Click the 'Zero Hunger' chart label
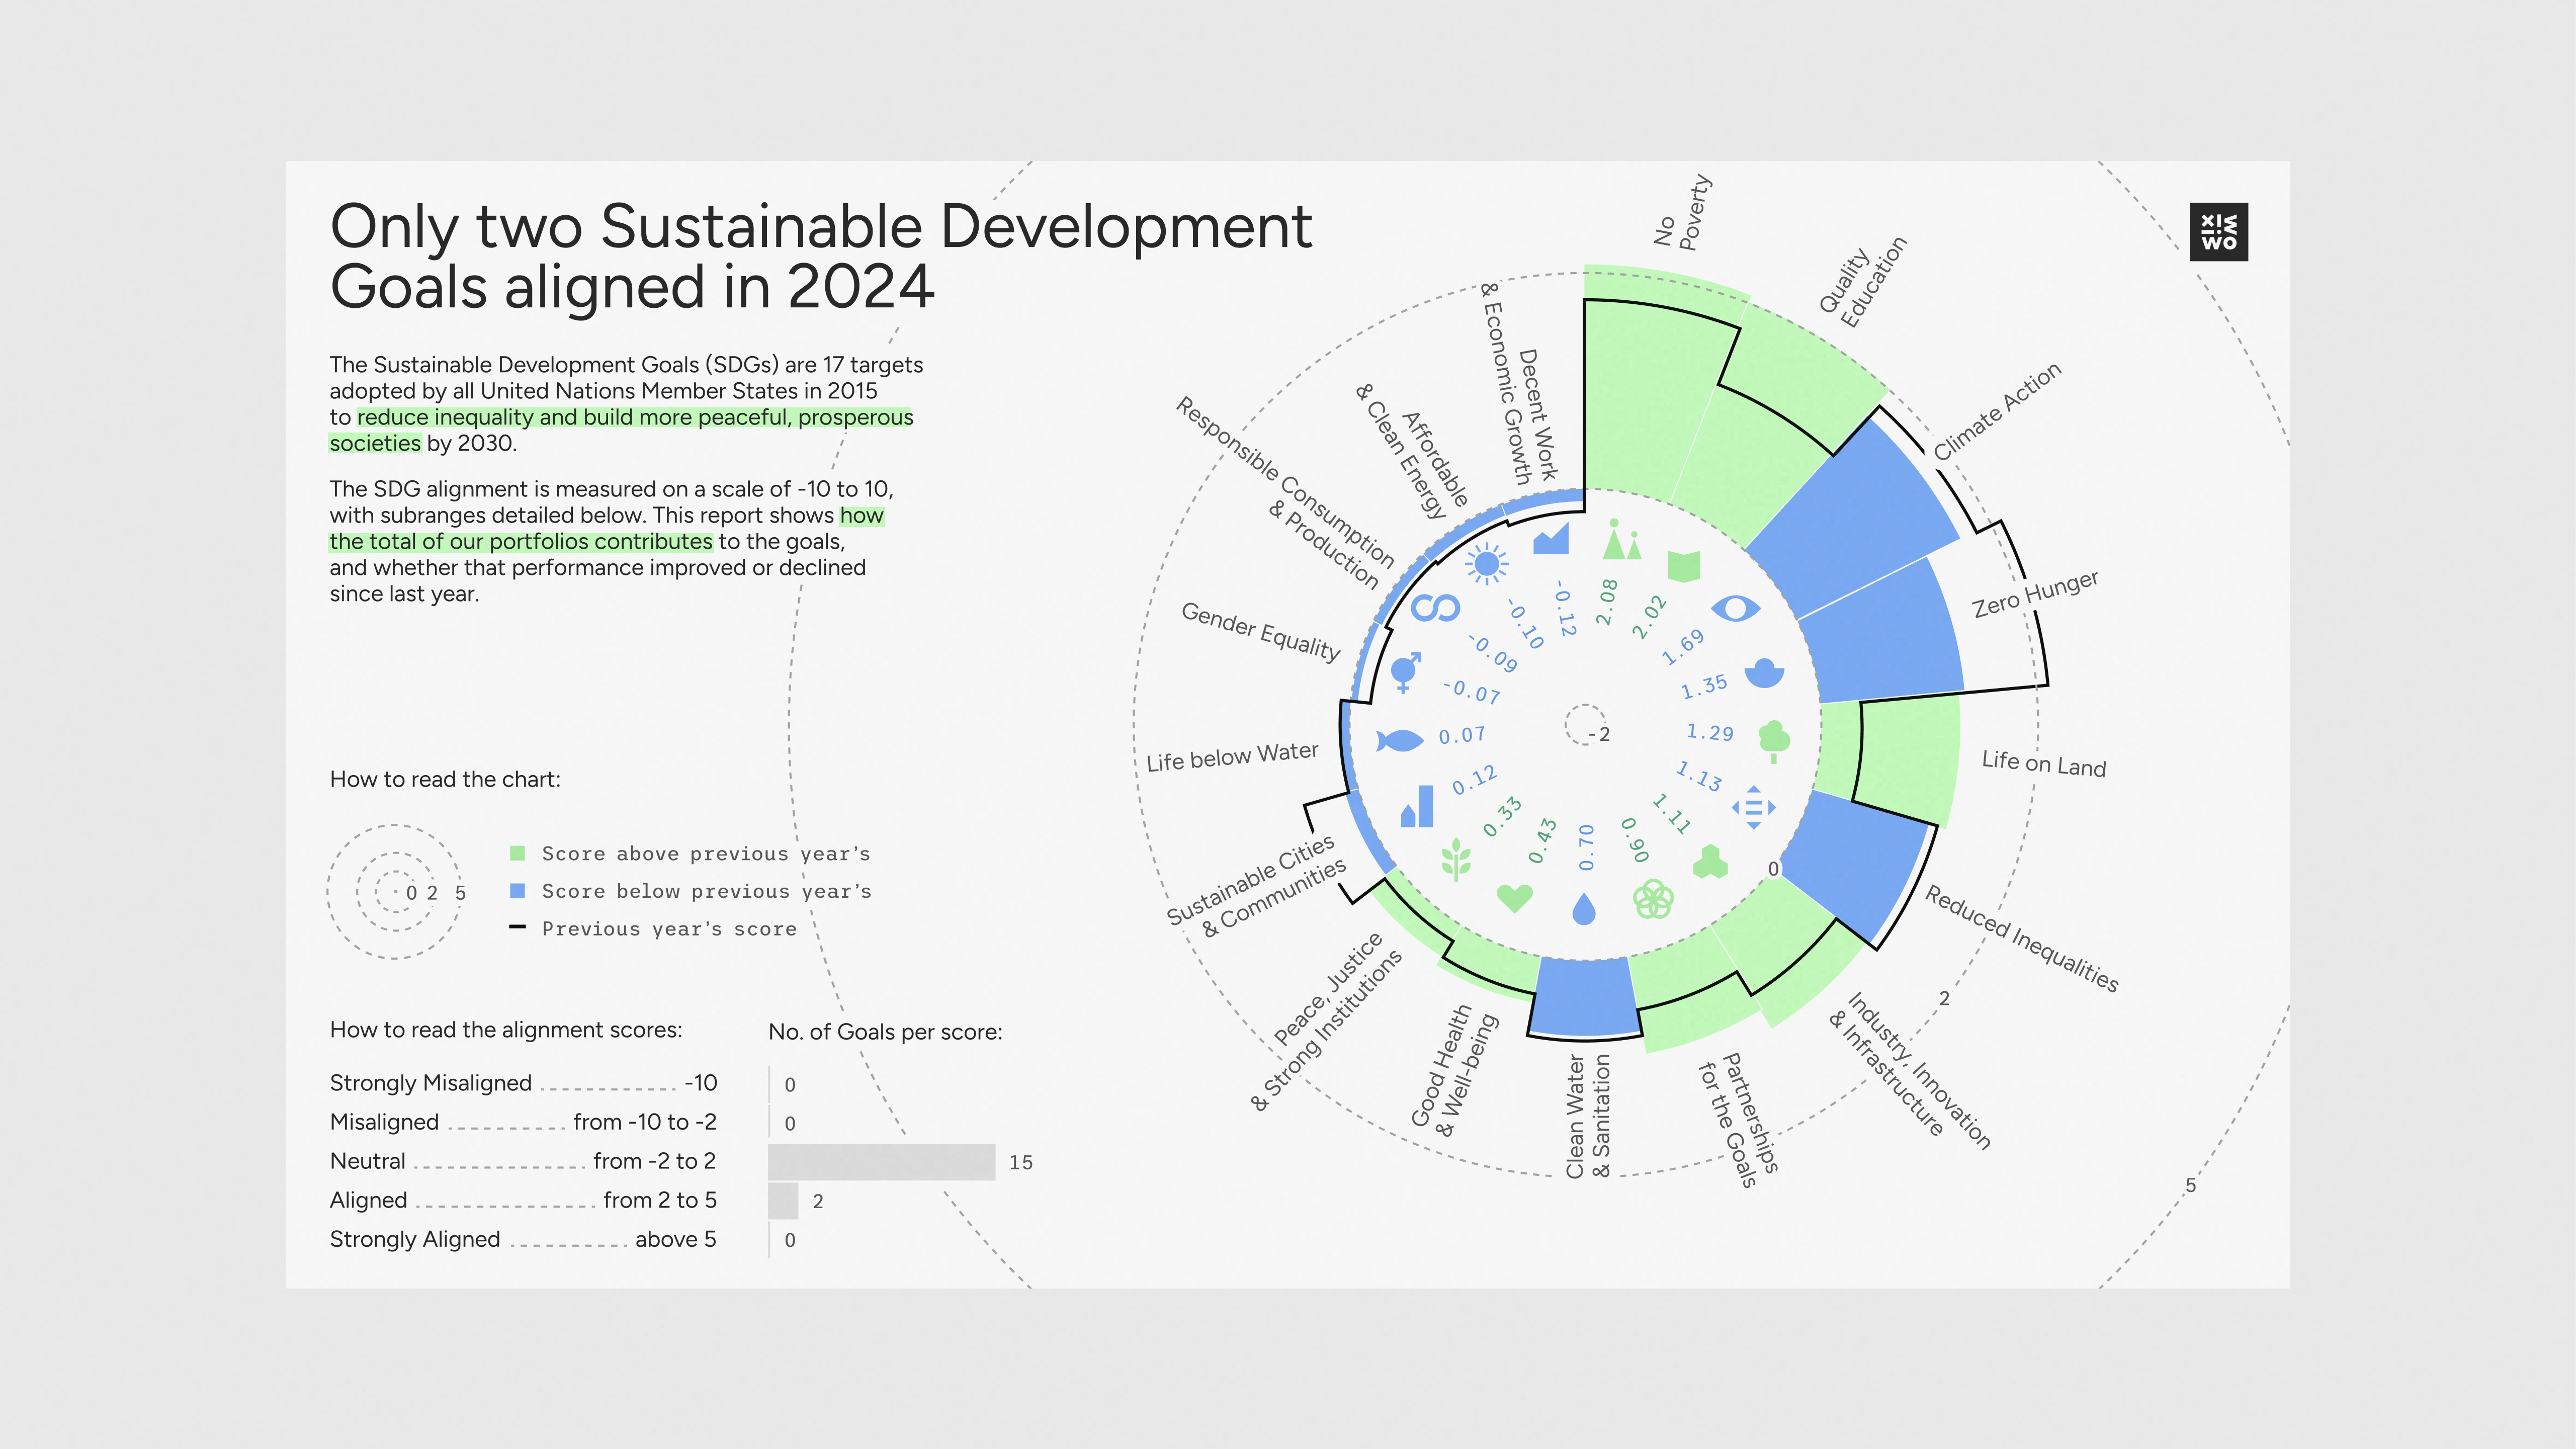Screen dimensions: 2576x1449 pyautogui.click(x=2034, y=594)
